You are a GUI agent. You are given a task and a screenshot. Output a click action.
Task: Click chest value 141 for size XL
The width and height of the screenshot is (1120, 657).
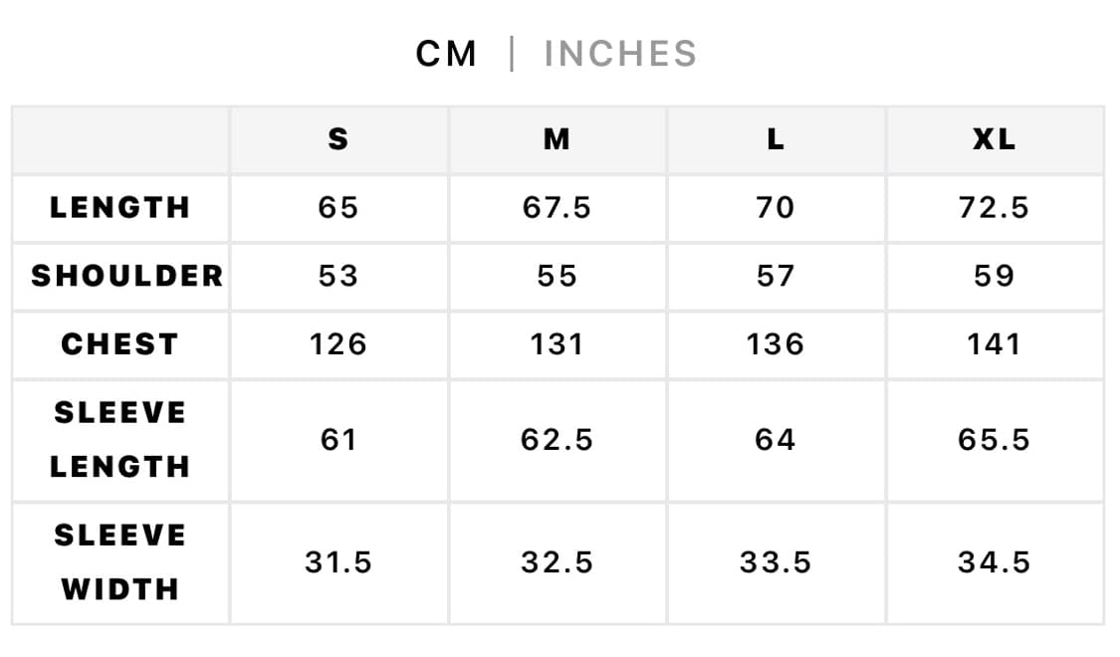[994, 344]
